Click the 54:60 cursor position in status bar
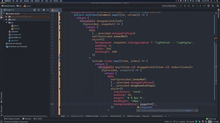Image resolution: width=220 pixels, height=123 pixels. click(166, 122)
